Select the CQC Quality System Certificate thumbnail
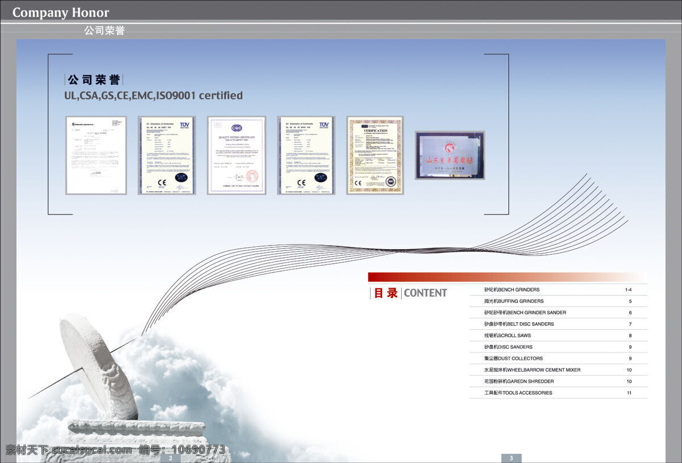 [236, 155]
